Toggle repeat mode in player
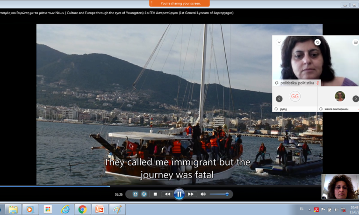This screenshot has height=215, width=359. [144, 194]
